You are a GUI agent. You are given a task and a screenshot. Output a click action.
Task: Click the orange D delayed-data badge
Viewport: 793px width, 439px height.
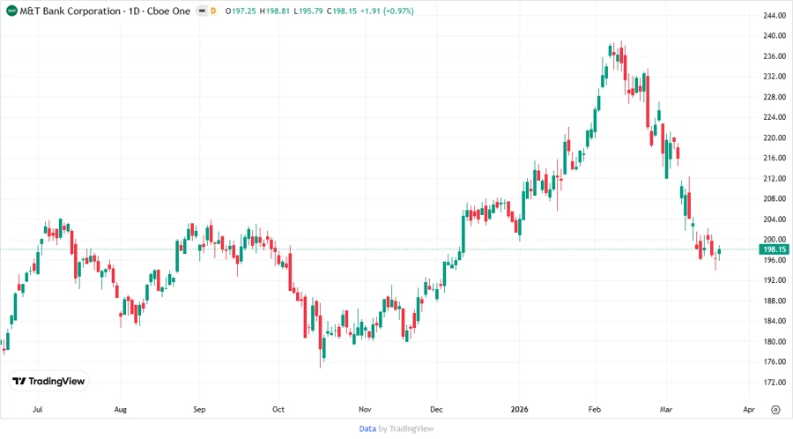[x=213, y=11]
